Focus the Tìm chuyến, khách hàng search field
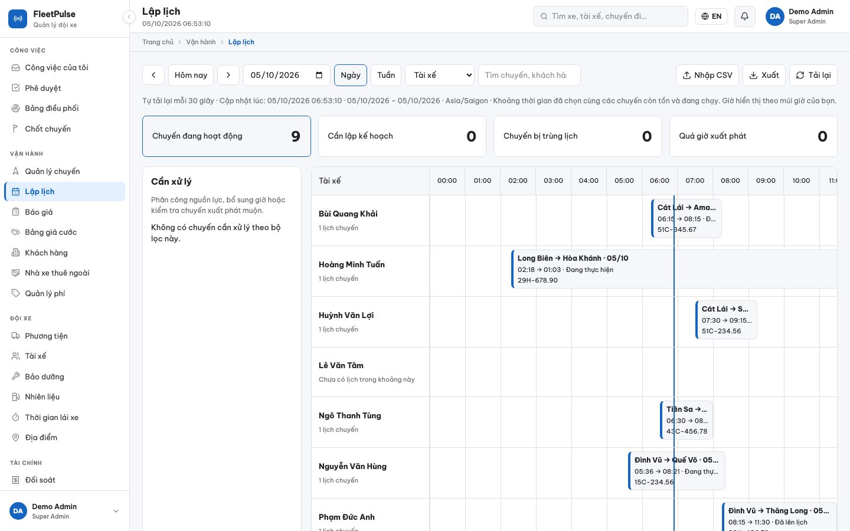Screen dimensions: 850x531 pyautogui.click(x=529, y=75)
